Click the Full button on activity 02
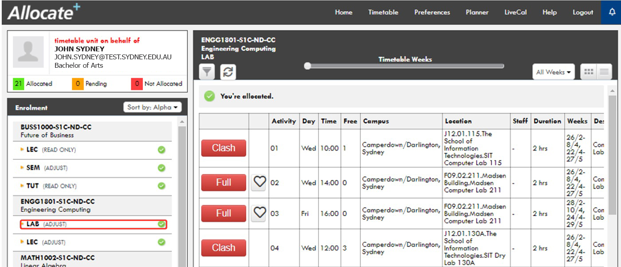Viewport: 621px width, 267px height. pyautogui.click(x=224, y=182)
